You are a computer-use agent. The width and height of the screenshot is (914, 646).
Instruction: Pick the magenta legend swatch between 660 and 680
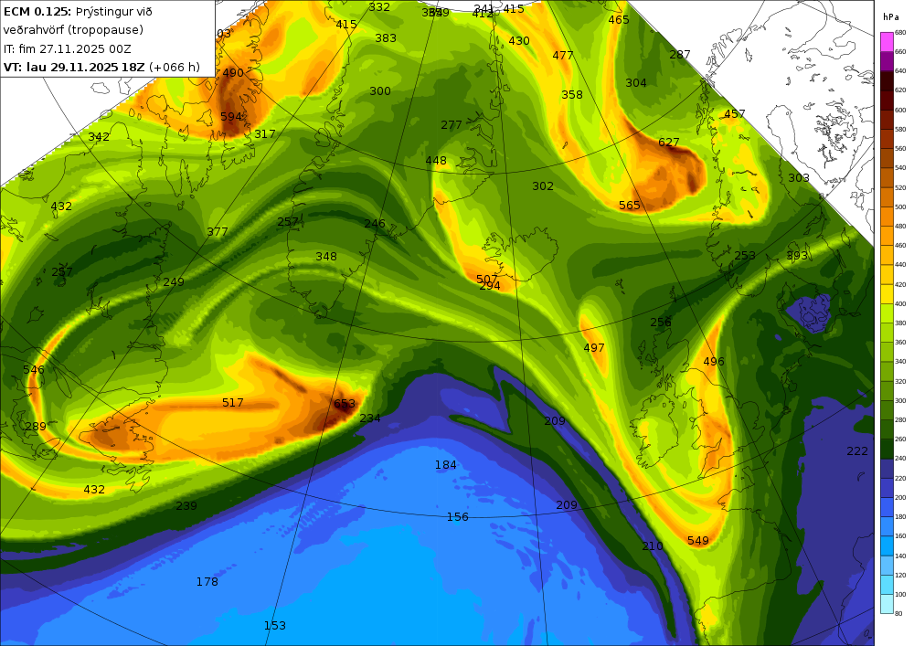[x=887, y=42]
